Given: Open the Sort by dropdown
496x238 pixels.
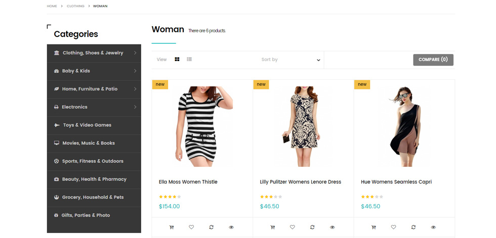Looking at the screenshot, I should (291, 60).
